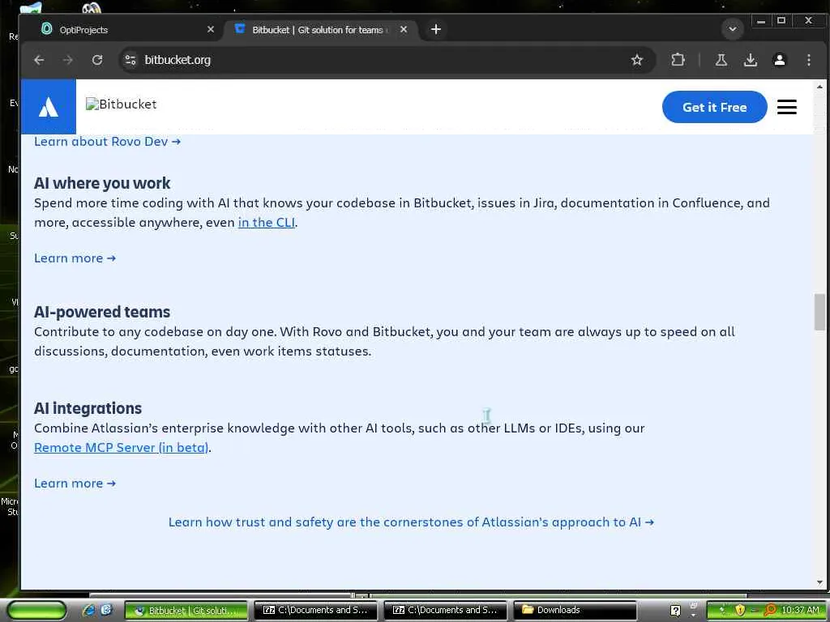Launch Internet Explorer from quick launch
Viewport: 830px width, 622px height.
point(89,610)
